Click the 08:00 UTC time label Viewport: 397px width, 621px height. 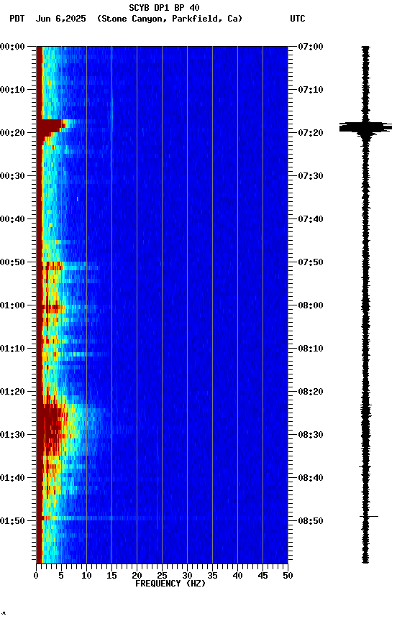tap(311, 305)
